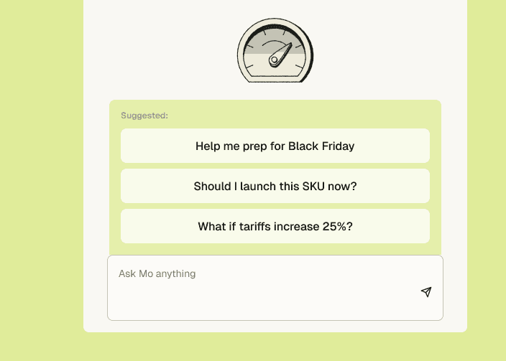Pick 'What if tariffs increase 25%?' prompt
Image resolution: width=506 pixels, height=361 pixels.
pyautogui.click(x=275, y=226)
